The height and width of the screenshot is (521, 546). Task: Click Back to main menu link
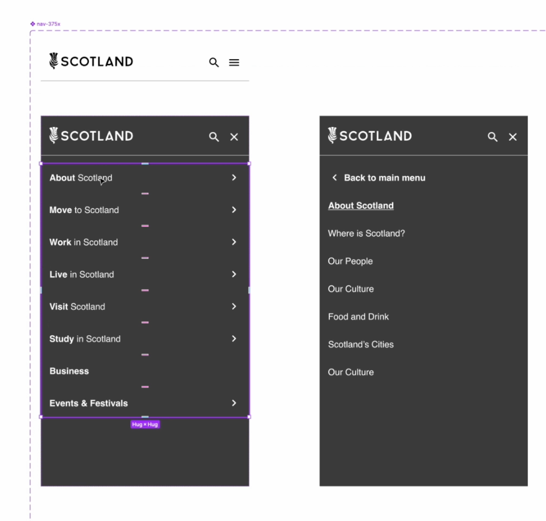[x=384, y=178]
